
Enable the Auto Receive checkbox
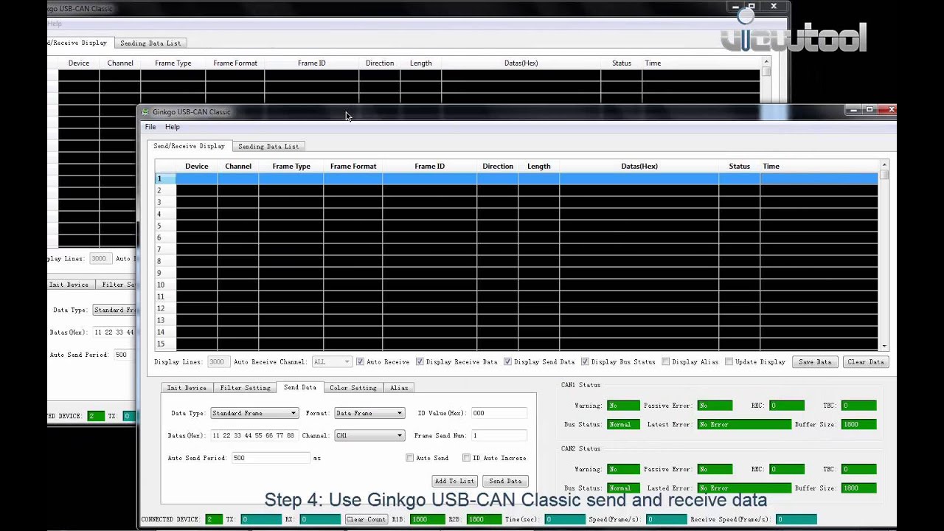point(360,362)
